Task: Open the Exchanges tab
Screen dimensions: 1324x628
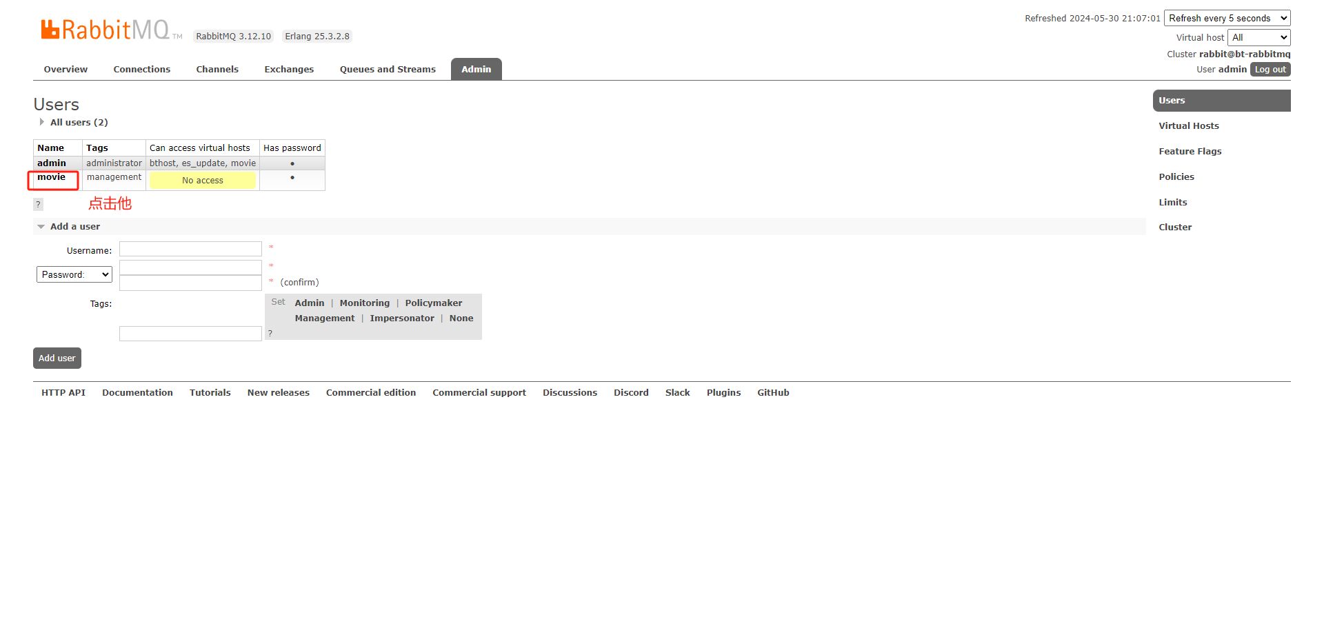Action: [289, 69]
